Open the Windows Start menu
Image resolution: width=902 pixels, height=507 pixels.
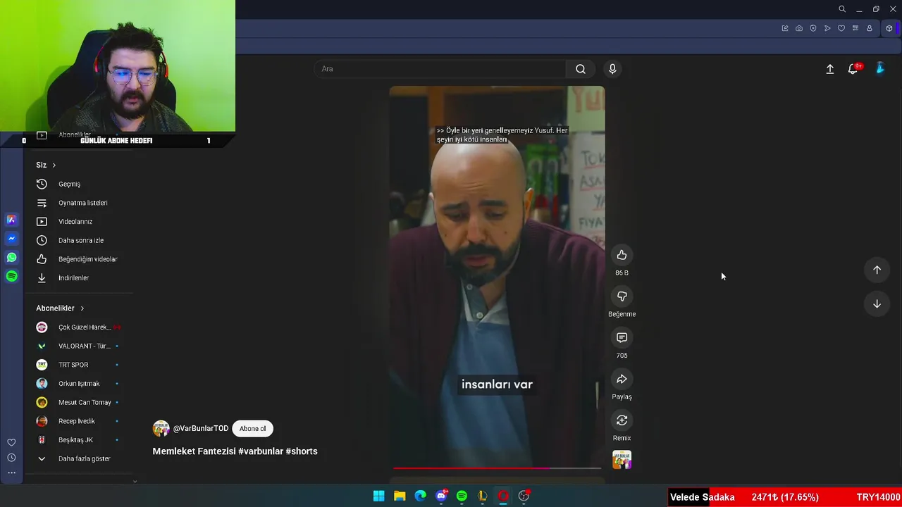(x=378, y=496)
